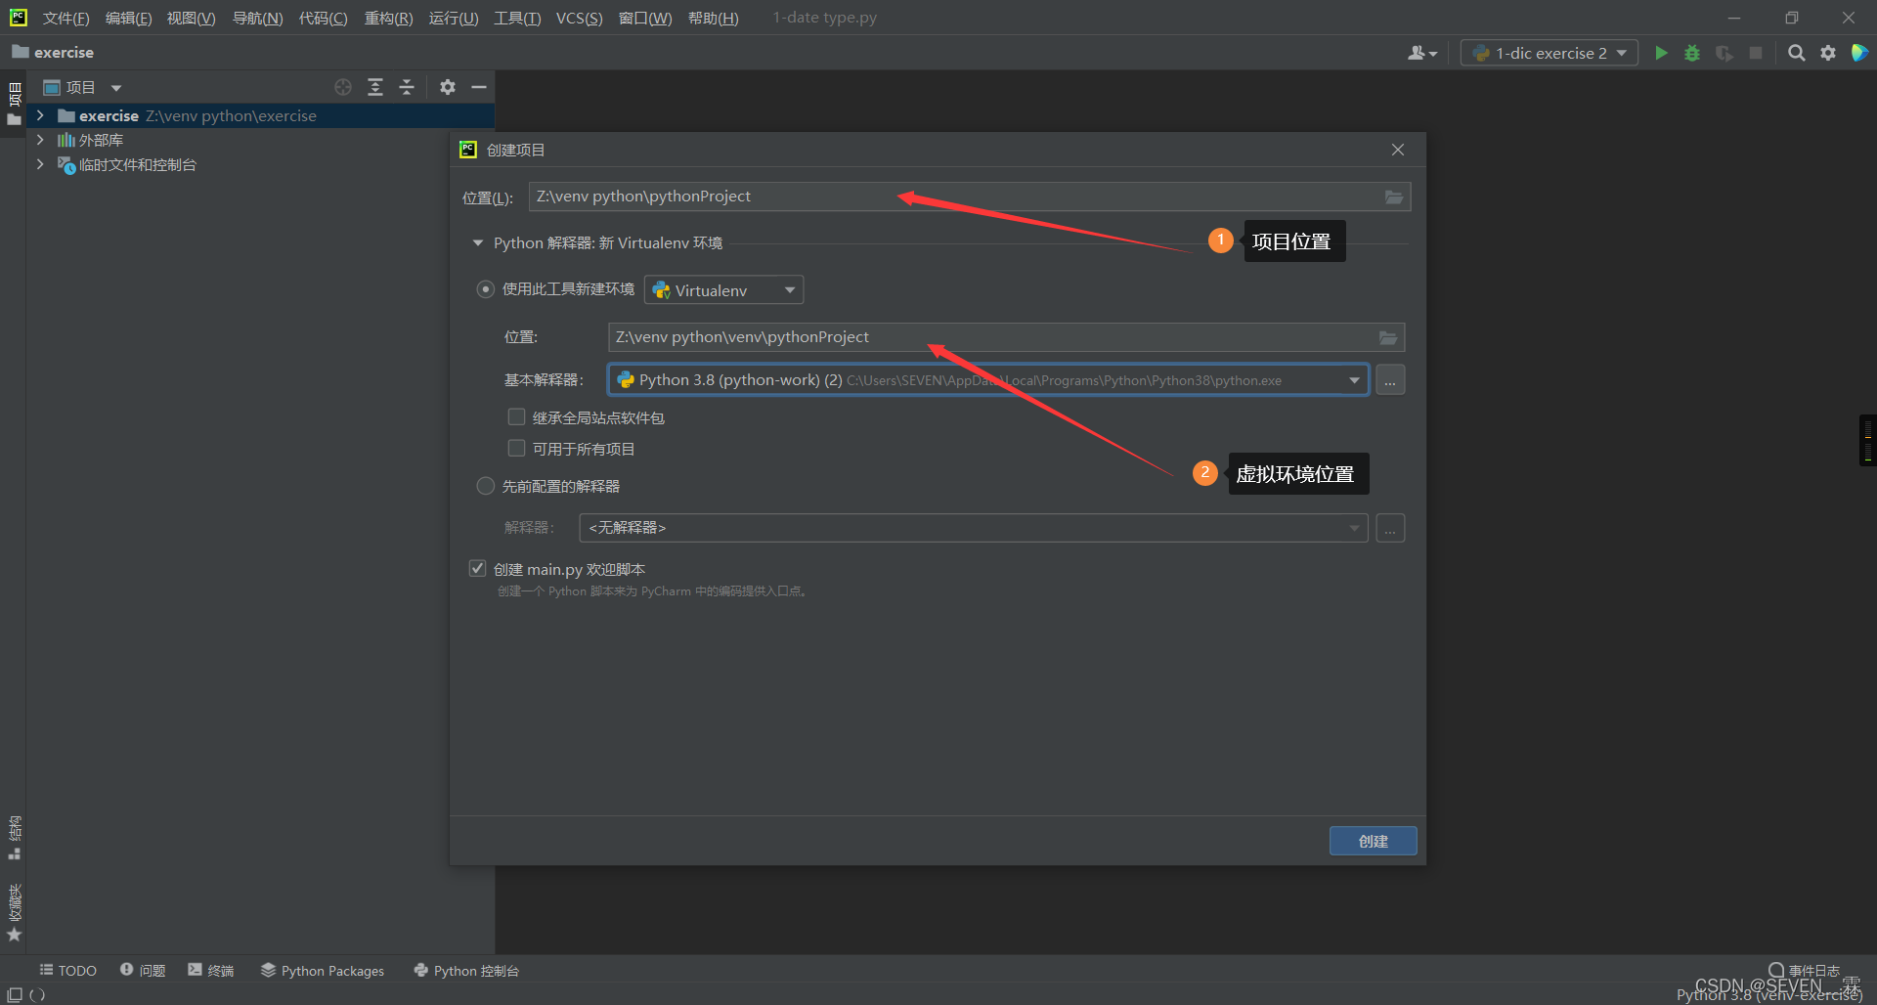Enable 继承全局站点软件包 checkbox

pos(516,417)
